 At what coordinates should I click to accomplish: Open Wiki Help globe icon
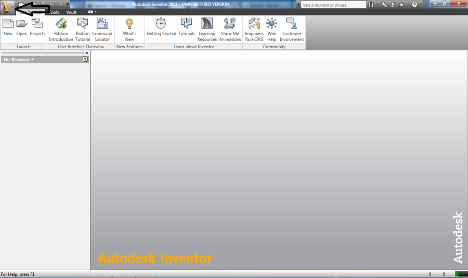271,23
